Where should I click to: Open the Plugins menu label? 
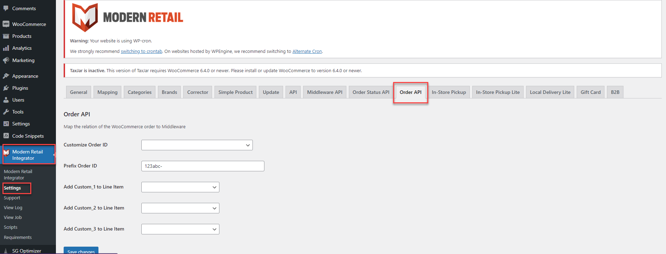click(x=20, y=88)
